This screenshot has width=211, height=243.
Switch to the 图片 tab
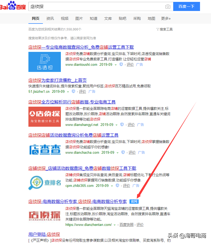point(79,19)
